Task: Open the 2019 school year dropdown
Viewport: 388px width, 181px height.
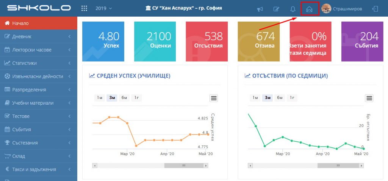Action: pyautogui.click(x=103, y=8)
